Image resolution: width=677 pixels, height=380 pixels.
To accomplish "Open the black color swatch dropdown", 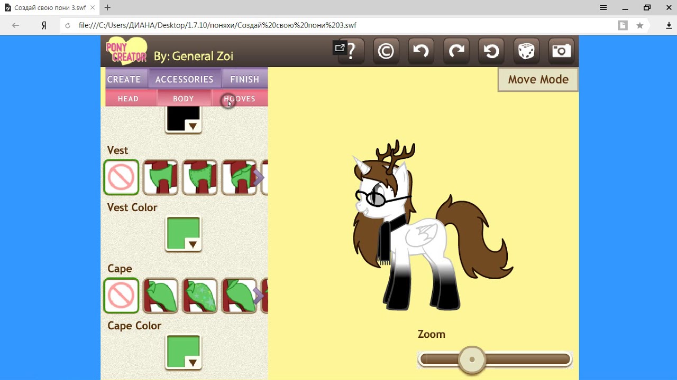I will [184, 120].
